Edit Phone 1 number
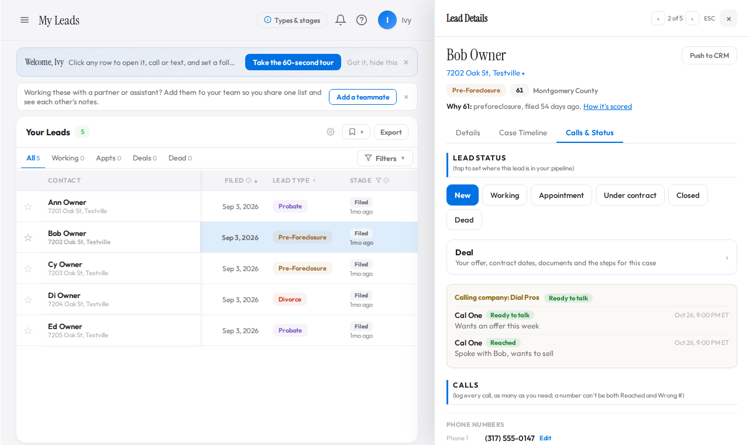The height and width of the screenshot is (445, 749). pos(545,438)
